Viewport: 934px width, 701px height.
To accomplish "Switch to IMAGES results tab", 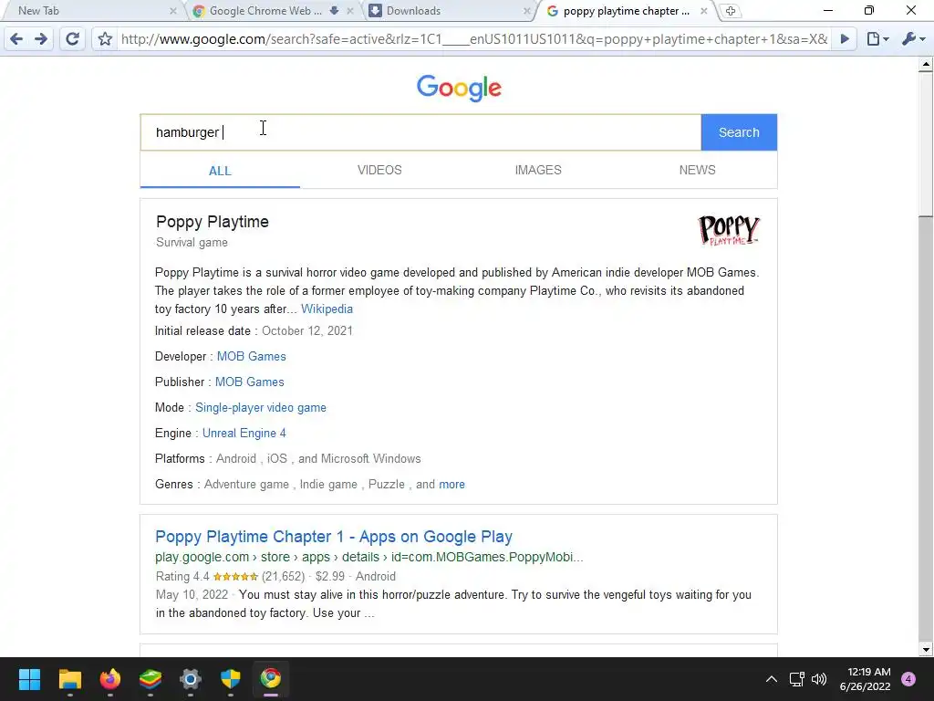I will coord(538,170).
